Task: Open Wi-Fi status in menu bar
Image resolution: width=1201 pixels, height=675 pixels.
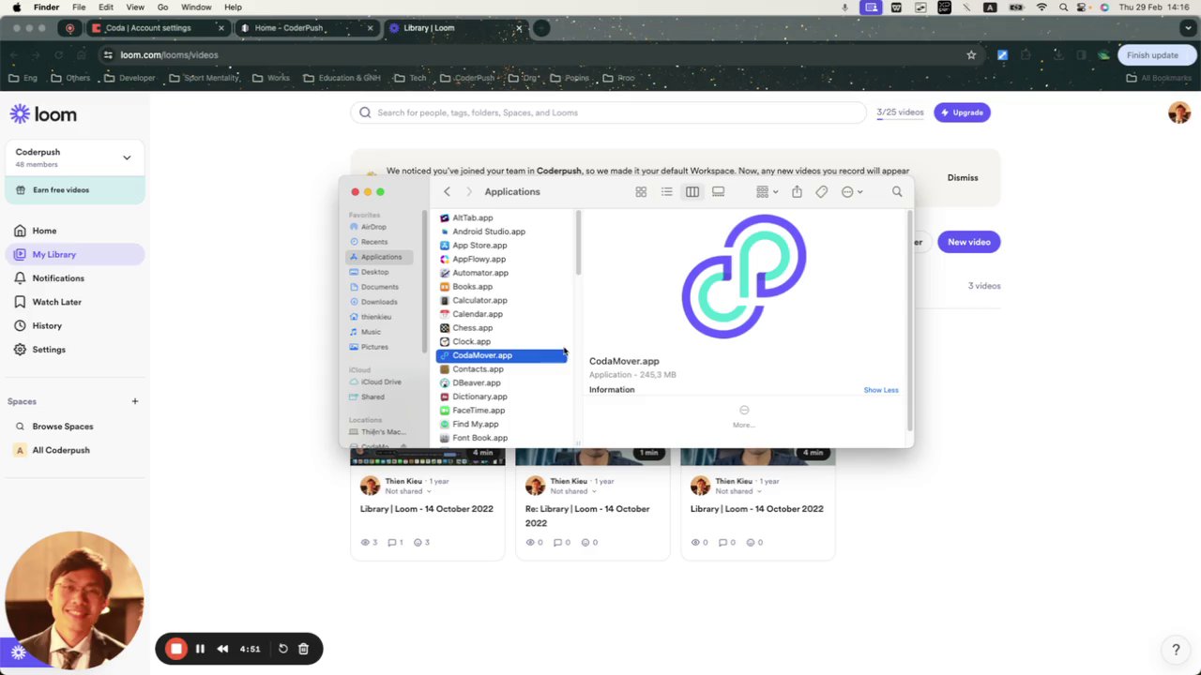Action: pos(1041,7)
